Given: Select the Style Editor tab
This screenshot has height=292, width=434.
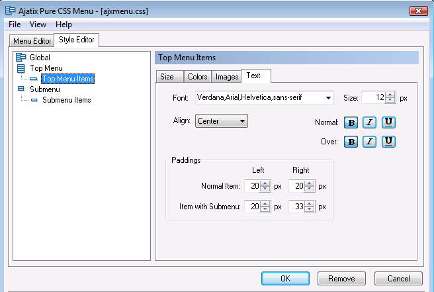Looking at the screenshot, I should pos(77,40).
